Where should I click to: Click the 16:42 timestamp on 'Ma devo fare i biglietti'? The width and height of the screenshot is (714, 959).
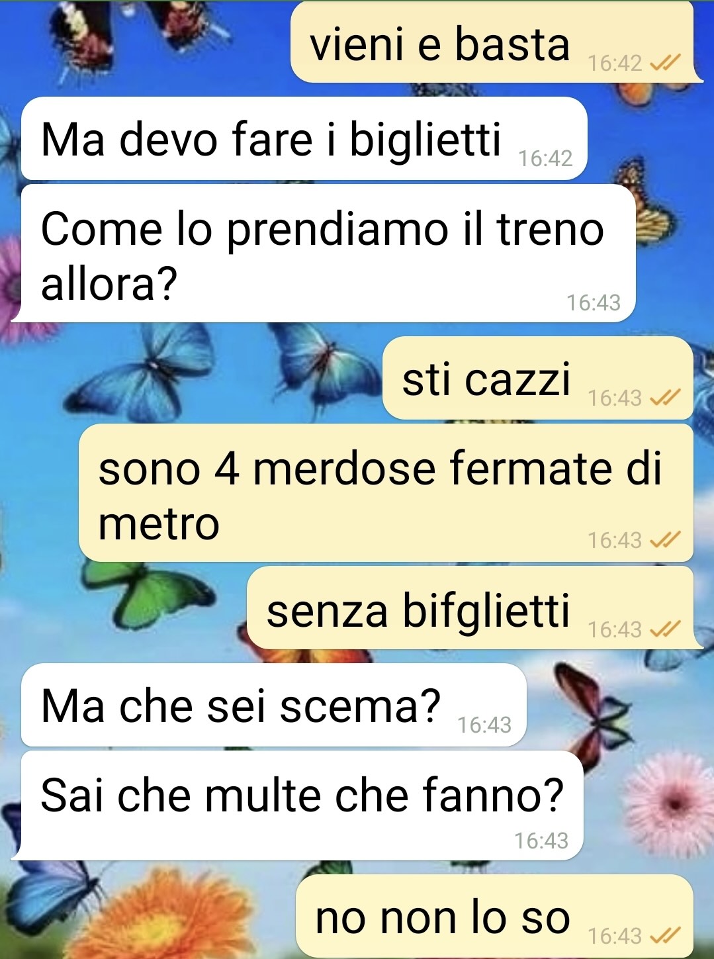(x=545, y=159)
